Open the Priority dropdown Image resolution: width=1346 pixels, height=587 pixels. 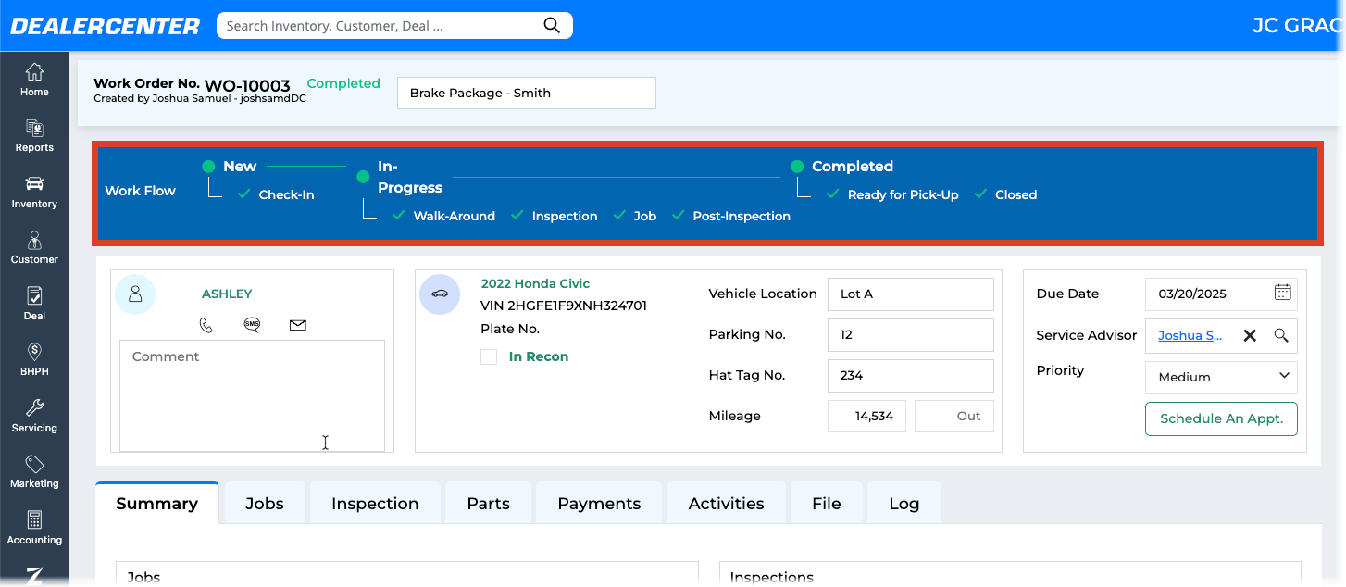point(1221,377)
